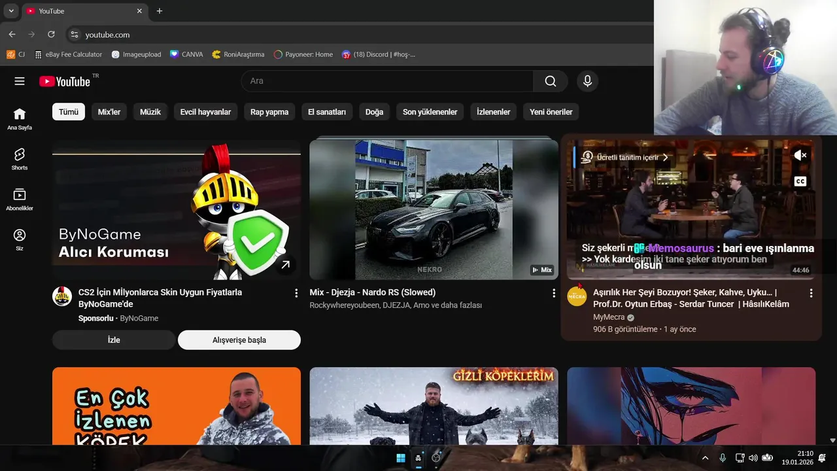Select the İzlenenler filter chip

click(493, 112)
